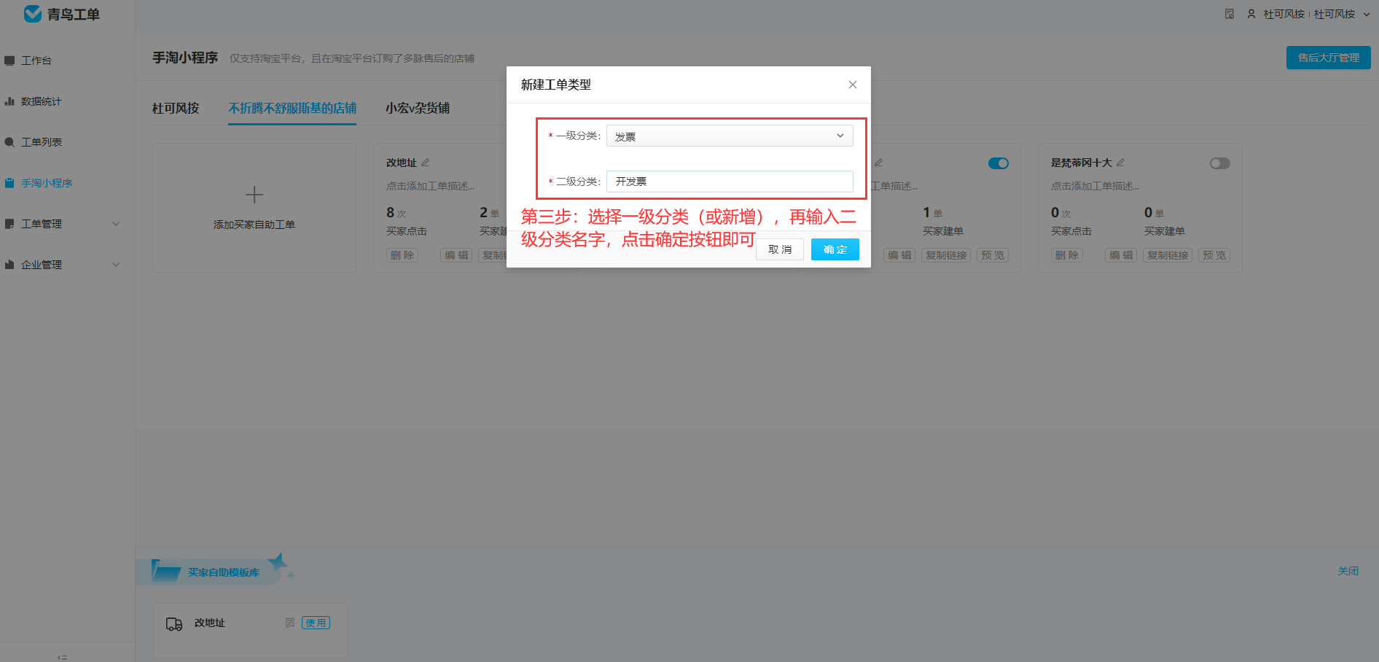Viewport: 1379px width, 662px height.
Task: Click the pencil icon right of the dialog
Action: pos(879,163)
